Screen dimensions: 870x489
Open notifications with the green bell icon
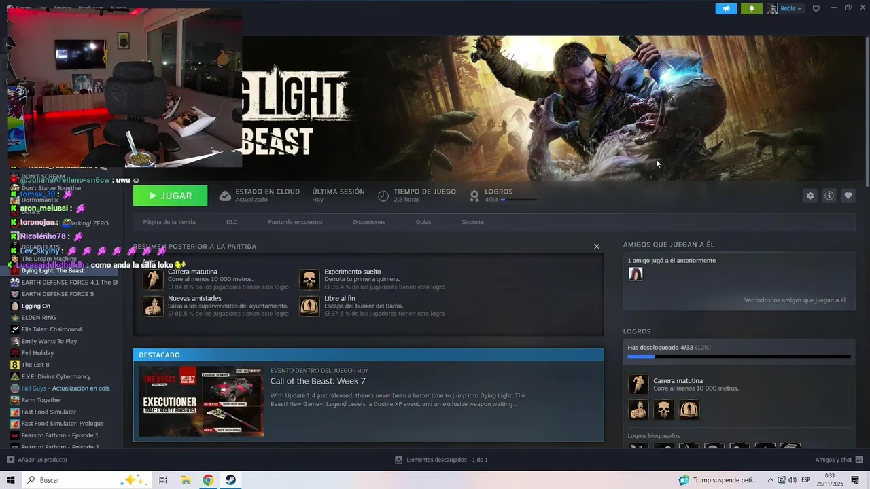coord(752,8)
